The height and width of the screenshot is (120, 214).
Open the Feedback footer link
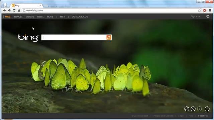[203, 116]
